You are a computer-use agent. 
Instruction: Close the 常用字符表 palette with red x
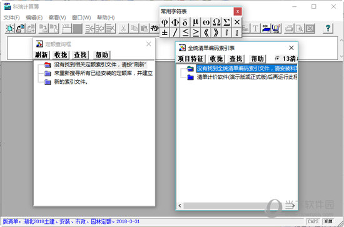tap(238, 11)
